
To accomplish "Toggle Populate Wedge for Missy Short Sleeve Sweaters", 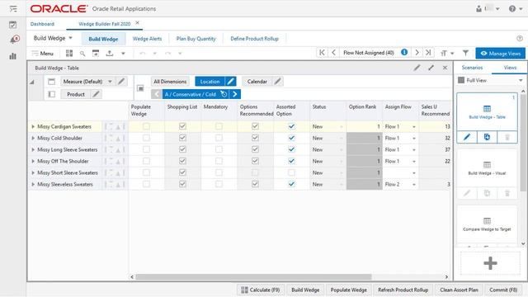I will tap(146, 172).
